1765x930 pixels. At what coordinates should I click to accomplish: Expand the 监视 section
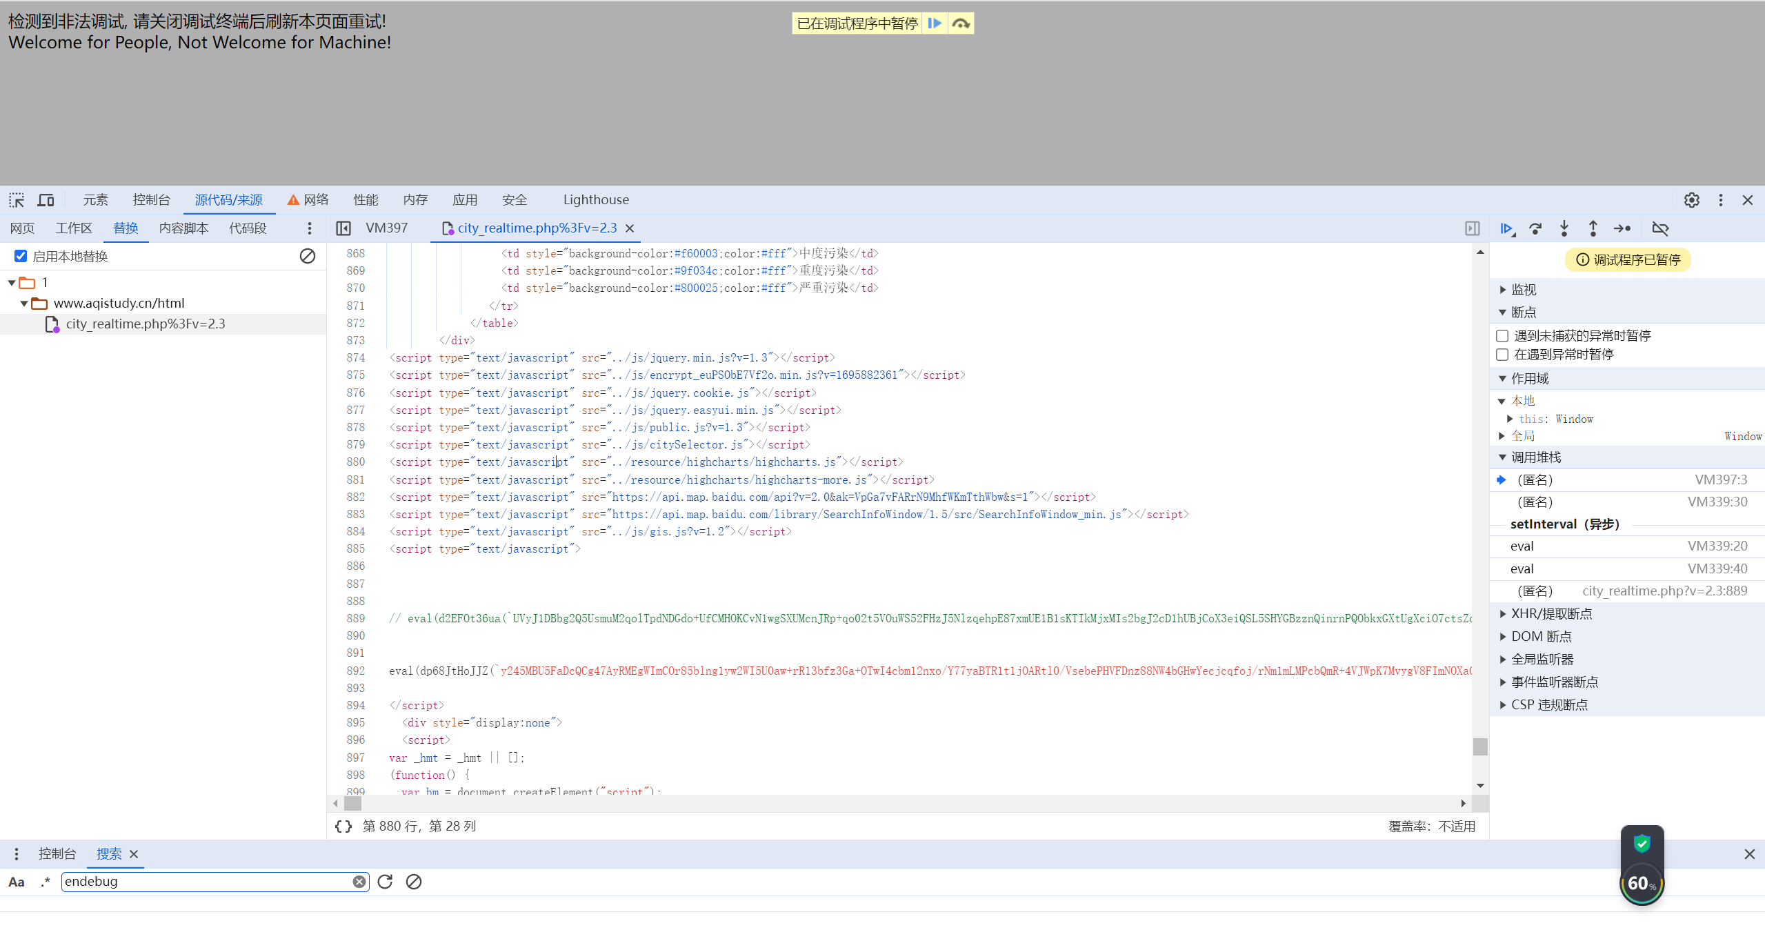coord(1523,290)
